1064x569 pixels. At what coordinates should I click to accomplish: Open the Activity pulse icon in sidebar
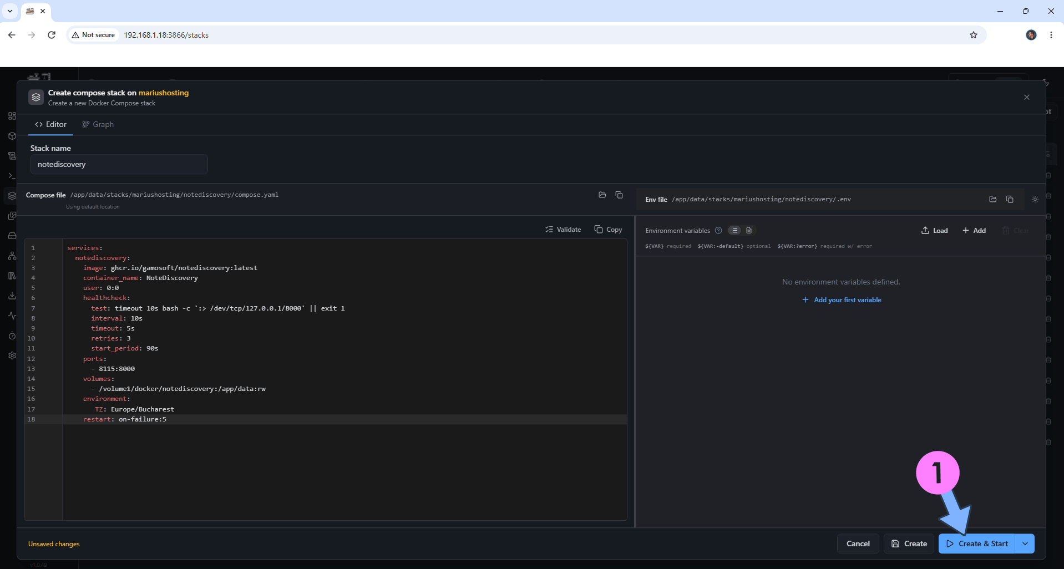pos(12,316)
